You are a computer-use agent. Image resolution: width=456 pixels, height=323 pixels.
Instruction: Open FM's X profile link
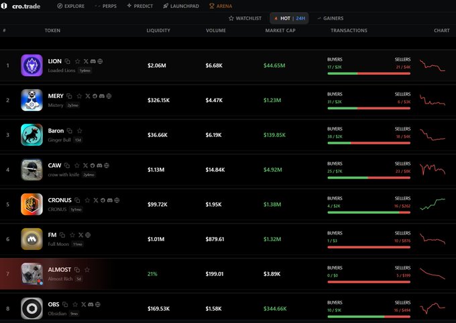pyautogui.click(x=80, y=235)
